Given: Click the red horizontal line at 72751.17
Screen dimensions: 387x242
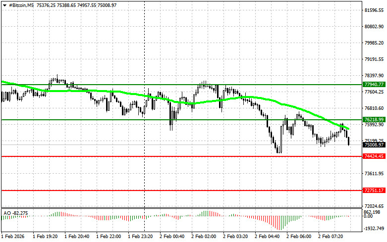Looking at the screenshot, I should click(181, 190).
